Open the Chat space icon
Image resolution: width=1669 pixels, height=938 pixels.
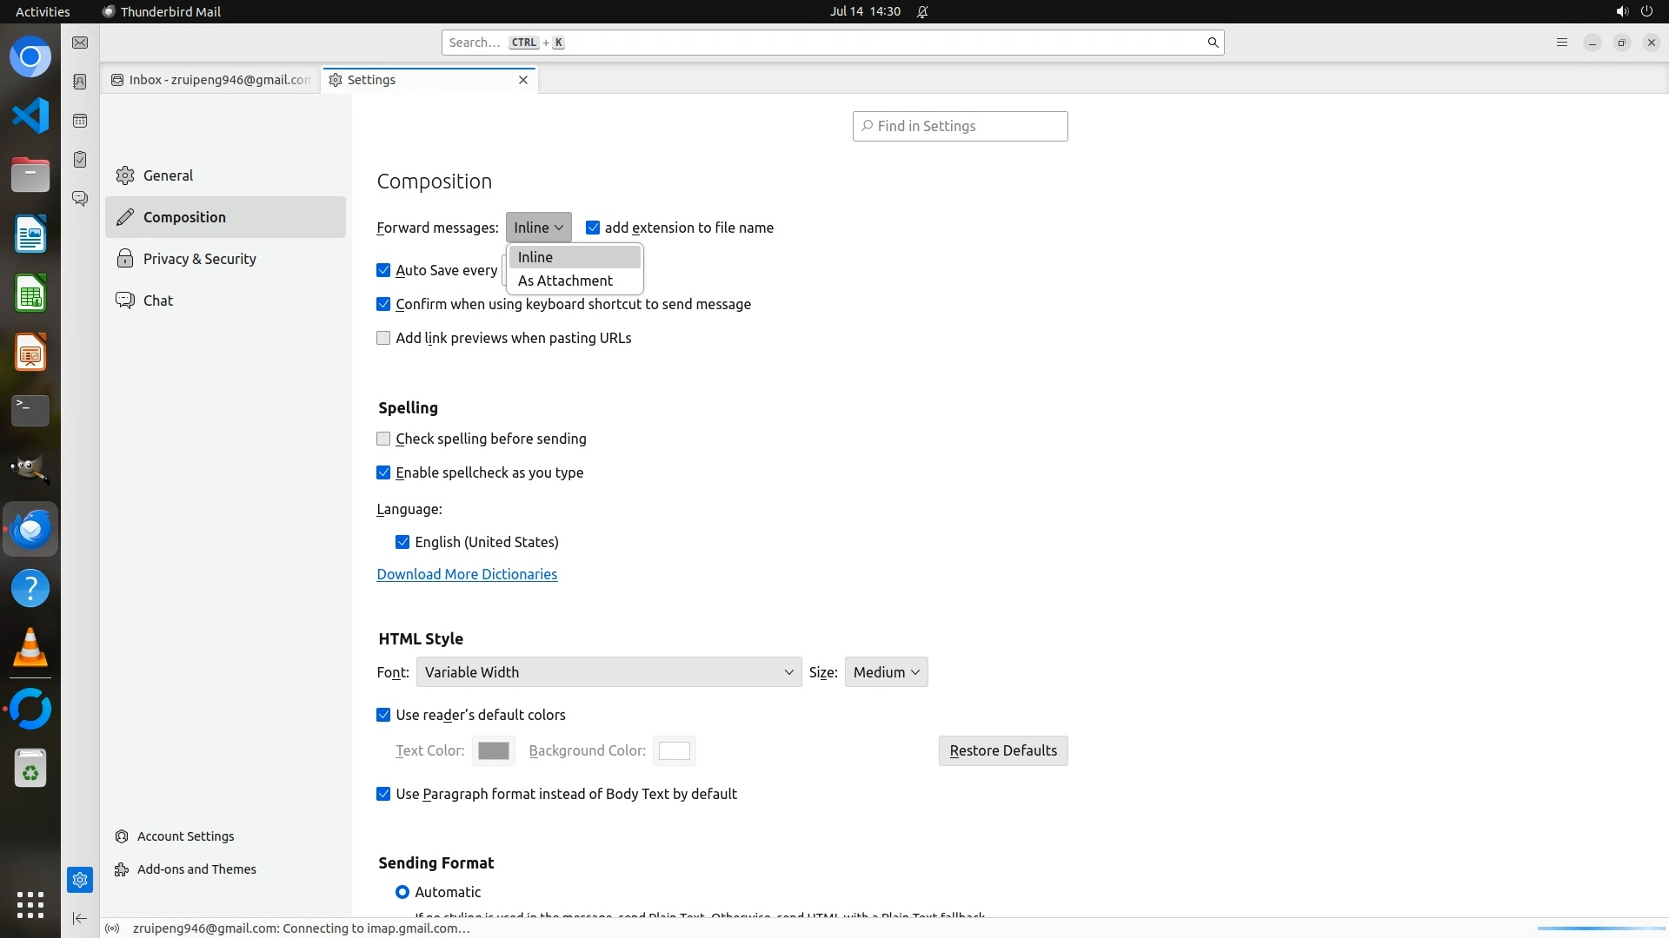(x=80, y=199)
